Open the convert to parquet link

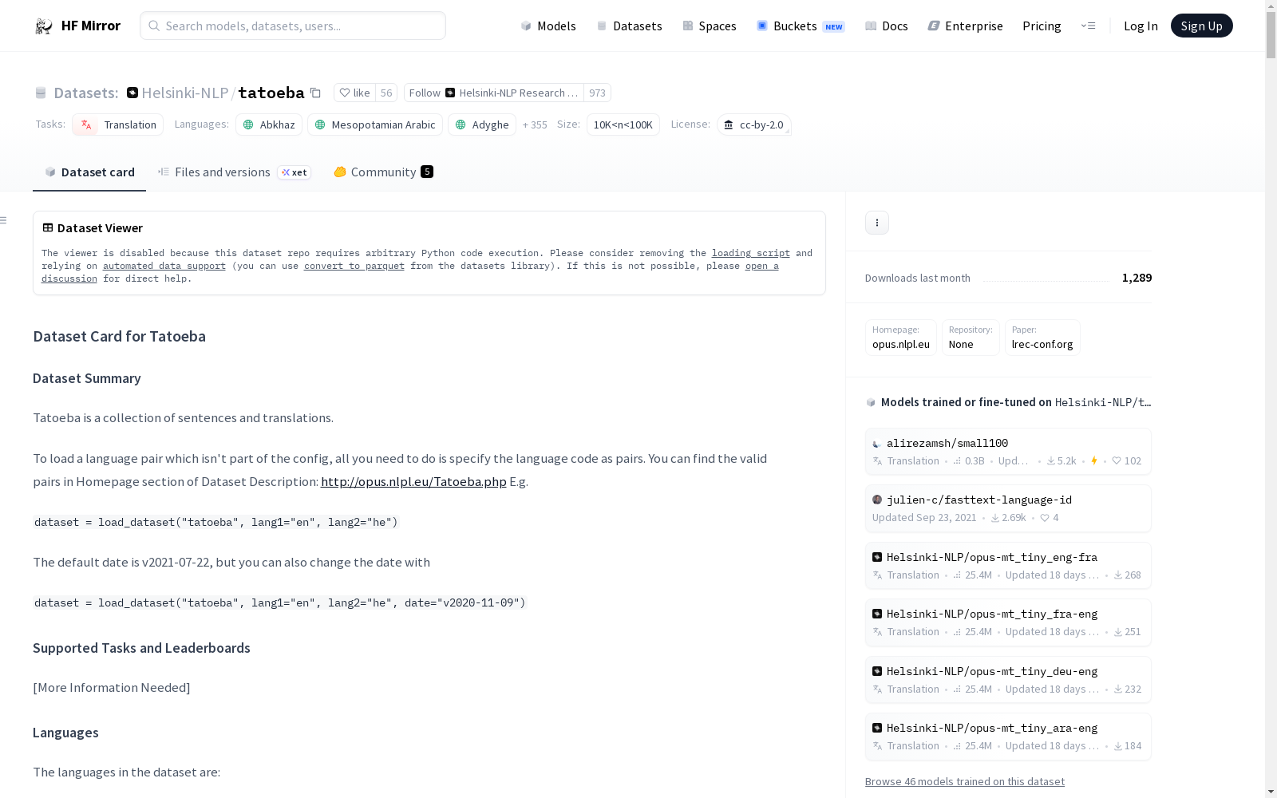[x=354, y=267]
